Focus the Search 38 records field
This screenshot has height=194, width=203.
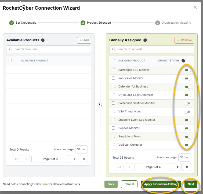coord(152,49)
